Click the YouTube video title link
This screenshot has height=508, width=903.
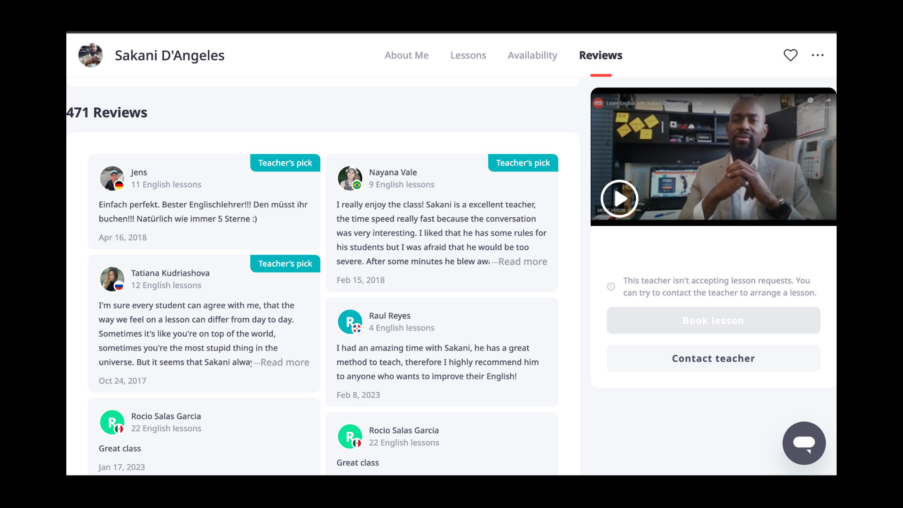click(x=654, y=103)
